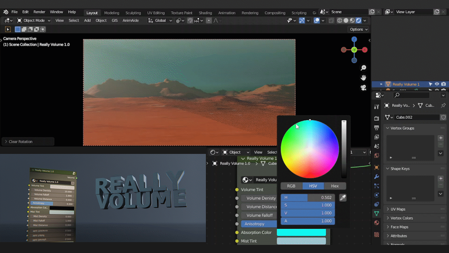Open the Particles properties tab icon
This screenshot has height=253, width=449.
click(377, 186)
